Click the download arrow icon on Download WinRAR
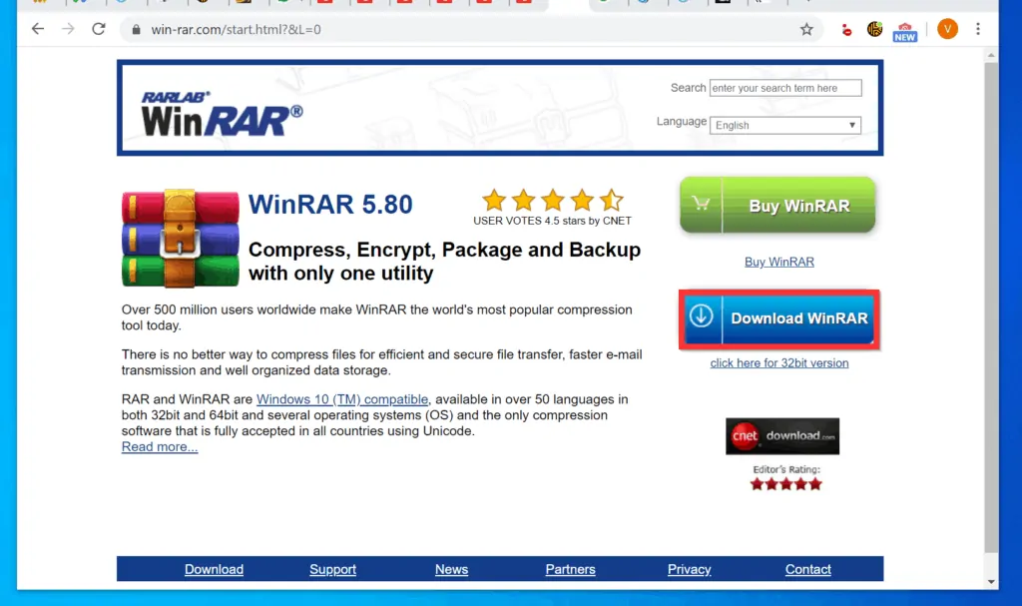 [x=702, y=317]
